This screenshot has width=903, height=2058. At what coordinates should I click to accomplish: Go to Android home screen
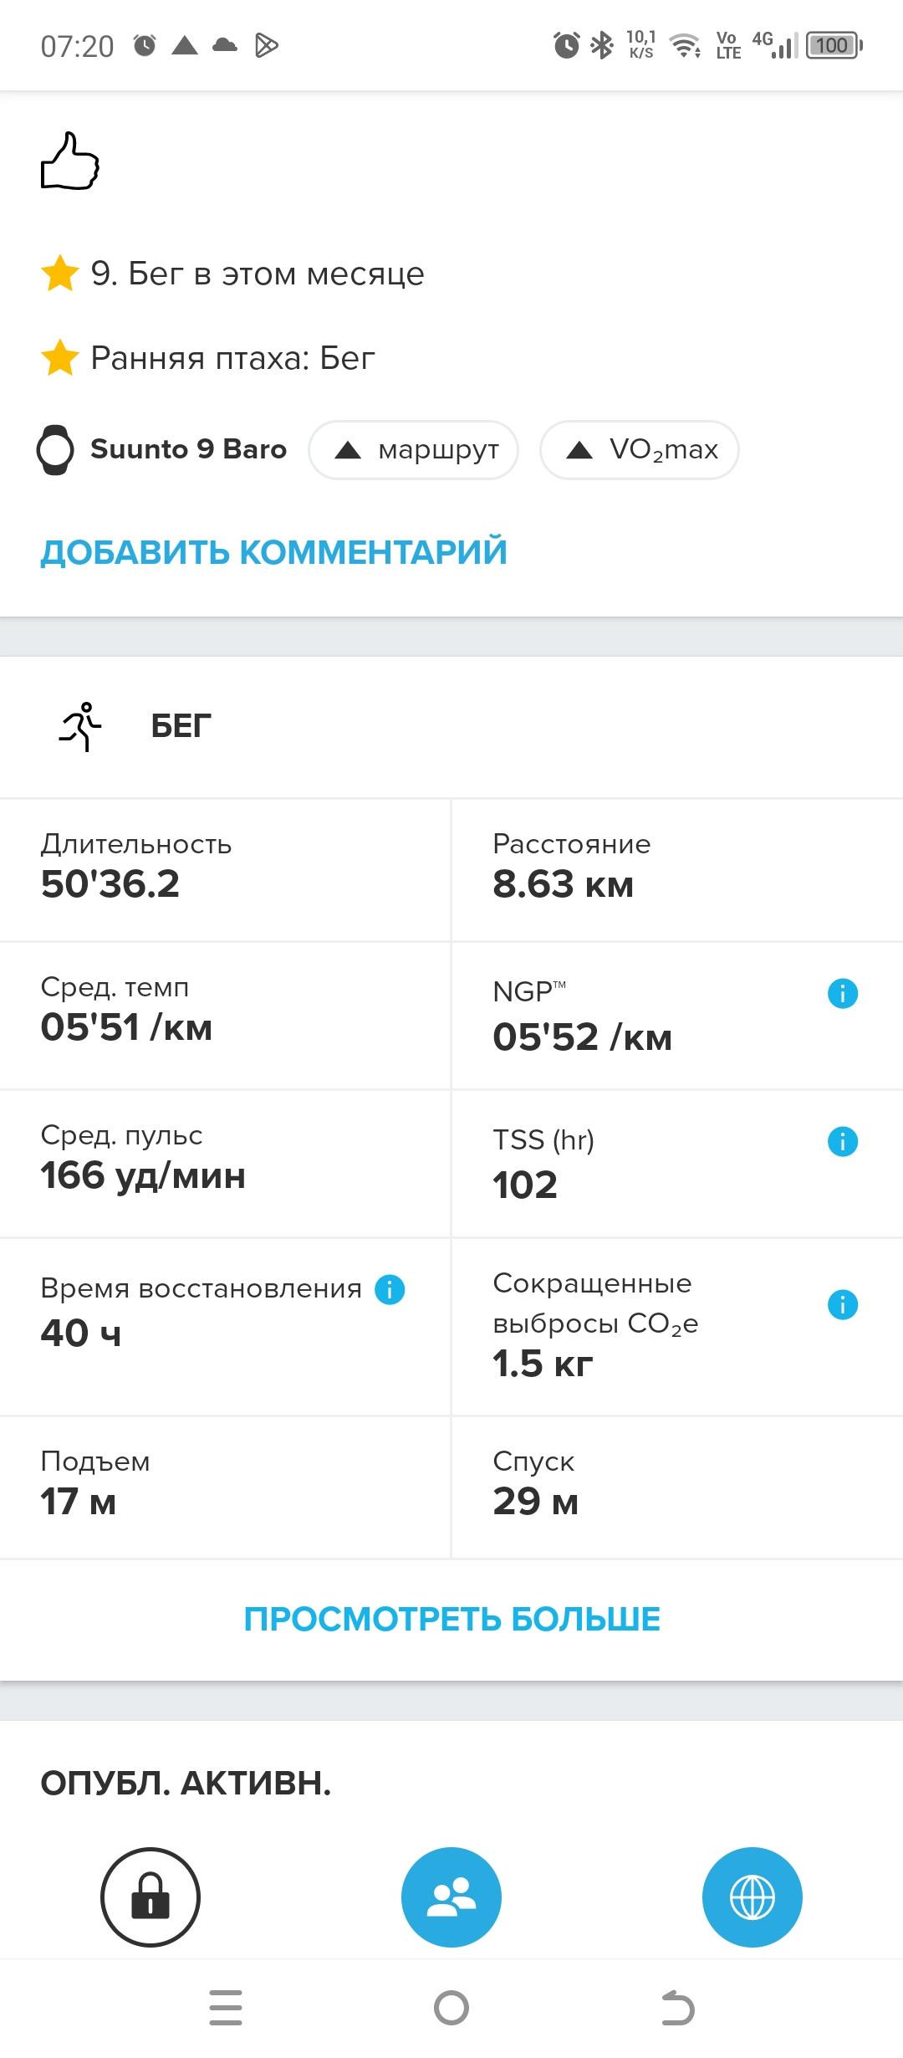coord(451,2008)
